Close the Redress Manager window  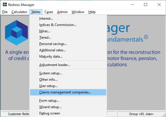pyautogui.click(x=159, y=5)
